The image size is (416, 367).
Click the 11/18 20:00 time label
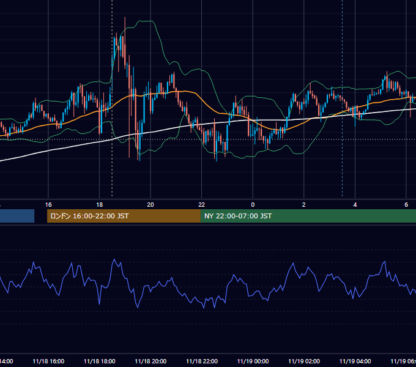pos(150,361)
